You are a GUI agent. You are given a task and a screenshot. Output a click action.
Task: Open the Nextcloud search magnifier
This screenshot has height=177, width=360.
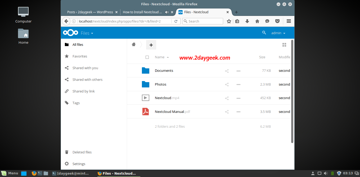264,33
